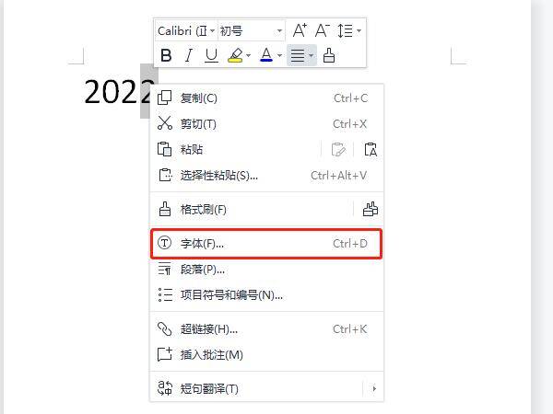
Task: Click the text alignment icon
Action: pyautogui.click(x=298, y=55)
